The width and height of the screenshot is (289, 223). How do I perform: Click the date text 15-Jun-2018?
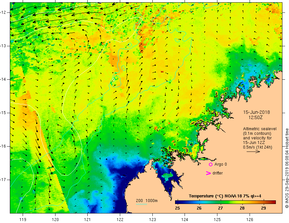(x=256, y=112)
